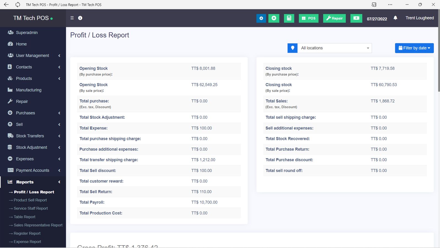Open the All locations dropdown
The image size is (440, 248).
335,48
